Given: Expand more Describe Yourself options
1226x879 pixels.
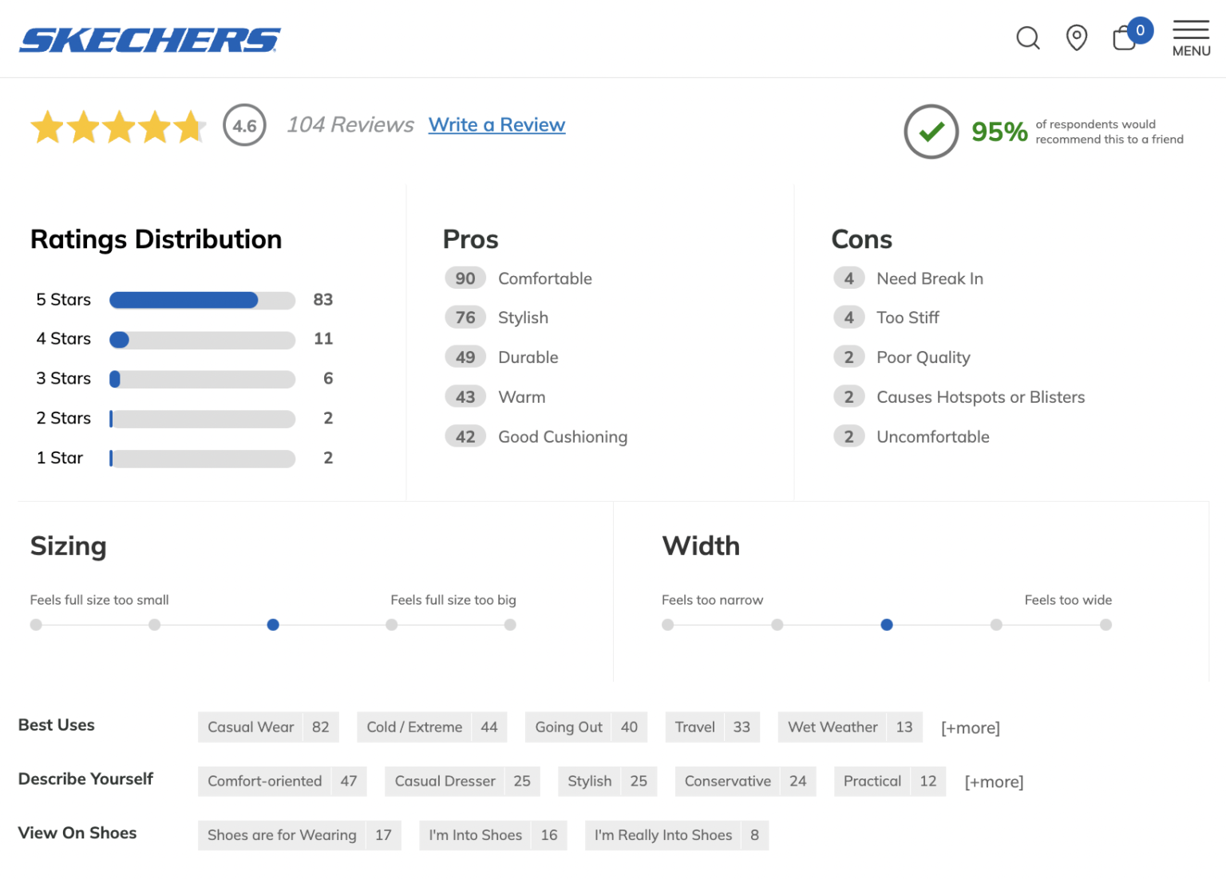Looking at the screenshot, I should pyautogui.click(x=994, y=782).
